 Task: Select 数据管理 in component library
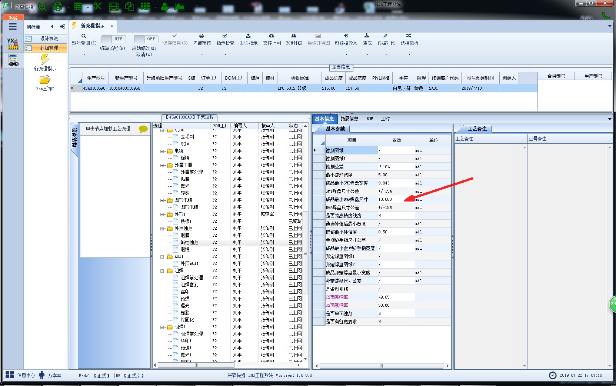pyautogui.click(x=46, y=48)
